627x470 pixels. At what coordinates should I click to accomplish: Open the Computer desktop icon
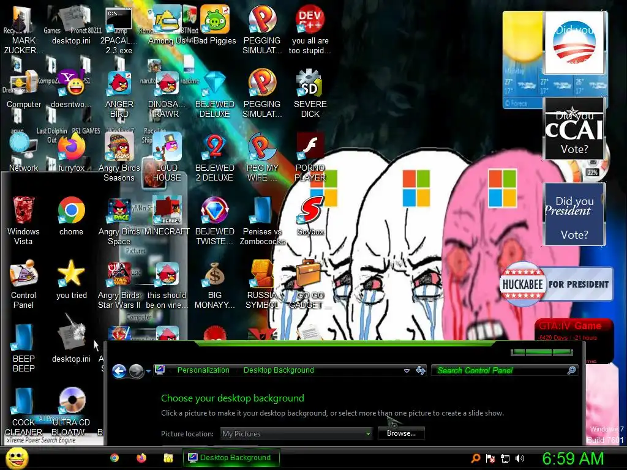[x=24, y=89]
